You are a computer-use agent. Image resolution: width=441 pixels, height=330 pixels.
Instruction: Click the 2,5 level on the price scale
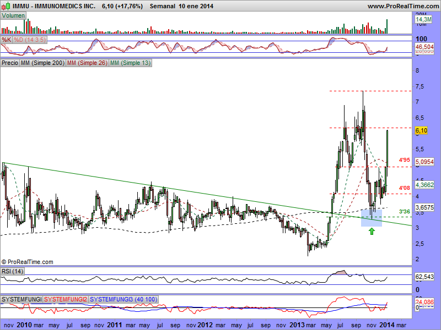[x=420, y=244]
